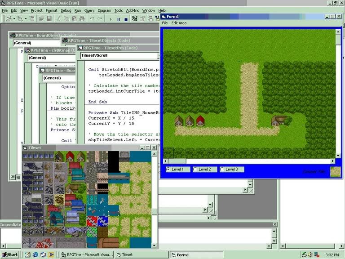Click the Paste clipboard icon
The width and height of the screenshot is (345, 259).
pyautogui.click(x=74, y=19)
